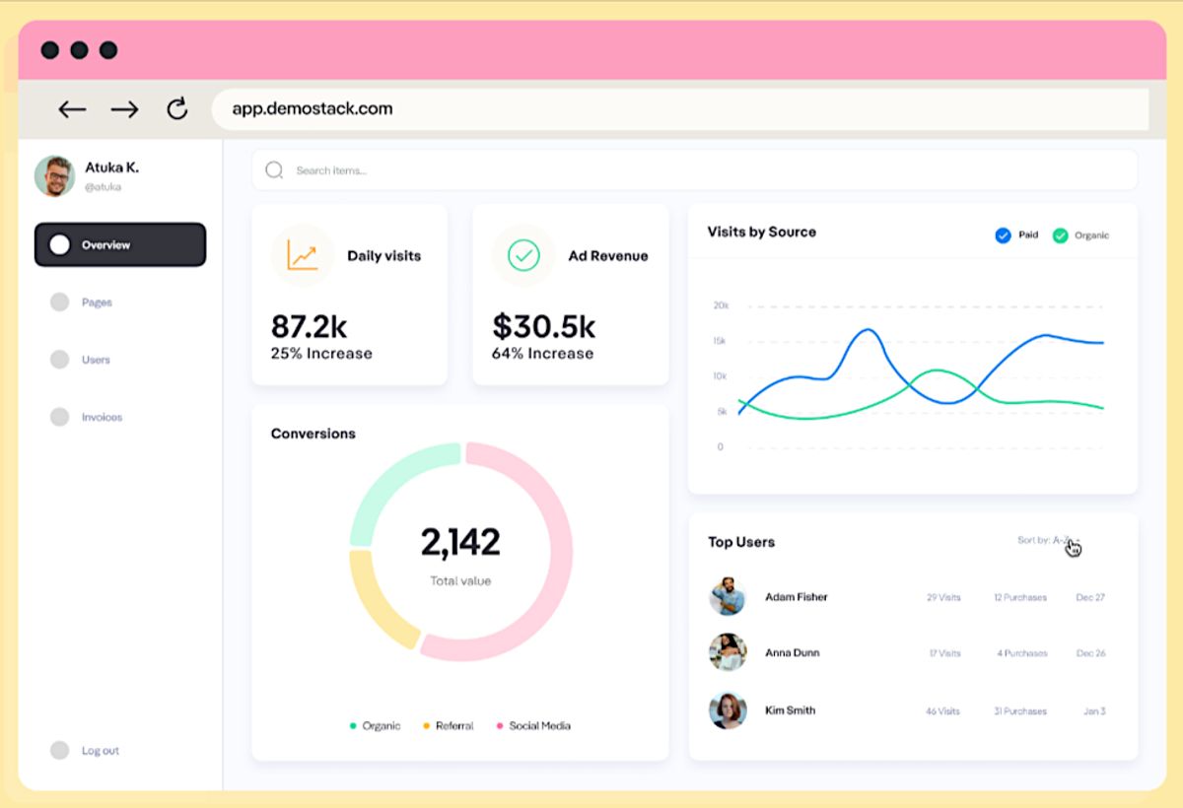Click the Dec 26 date for Anna Dunn

pos(1090,653)
